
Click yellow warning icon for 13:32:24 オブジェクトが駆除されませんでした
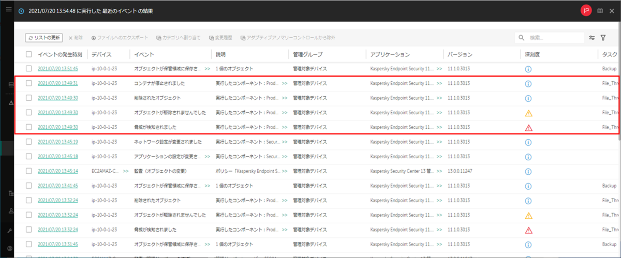[528, 215]
